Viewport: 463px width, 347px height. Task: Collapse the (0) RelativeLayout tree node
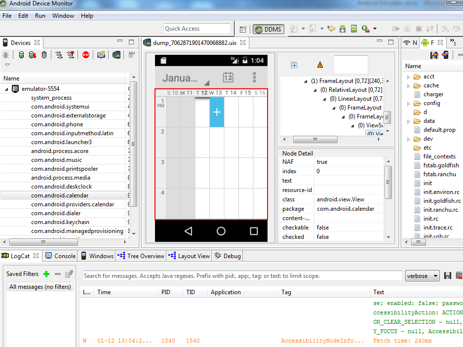[315, 90]
